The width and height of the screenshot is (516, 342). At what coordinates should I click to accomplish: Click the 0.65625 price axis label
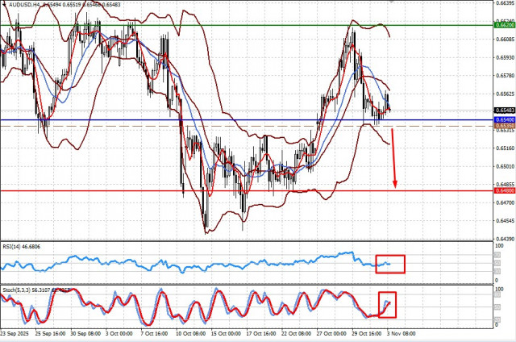(x=506, y=94)
